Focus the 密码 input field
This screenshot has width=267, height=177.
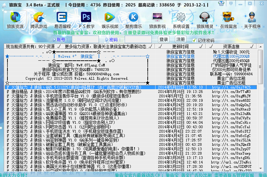(x=138, y=40)
